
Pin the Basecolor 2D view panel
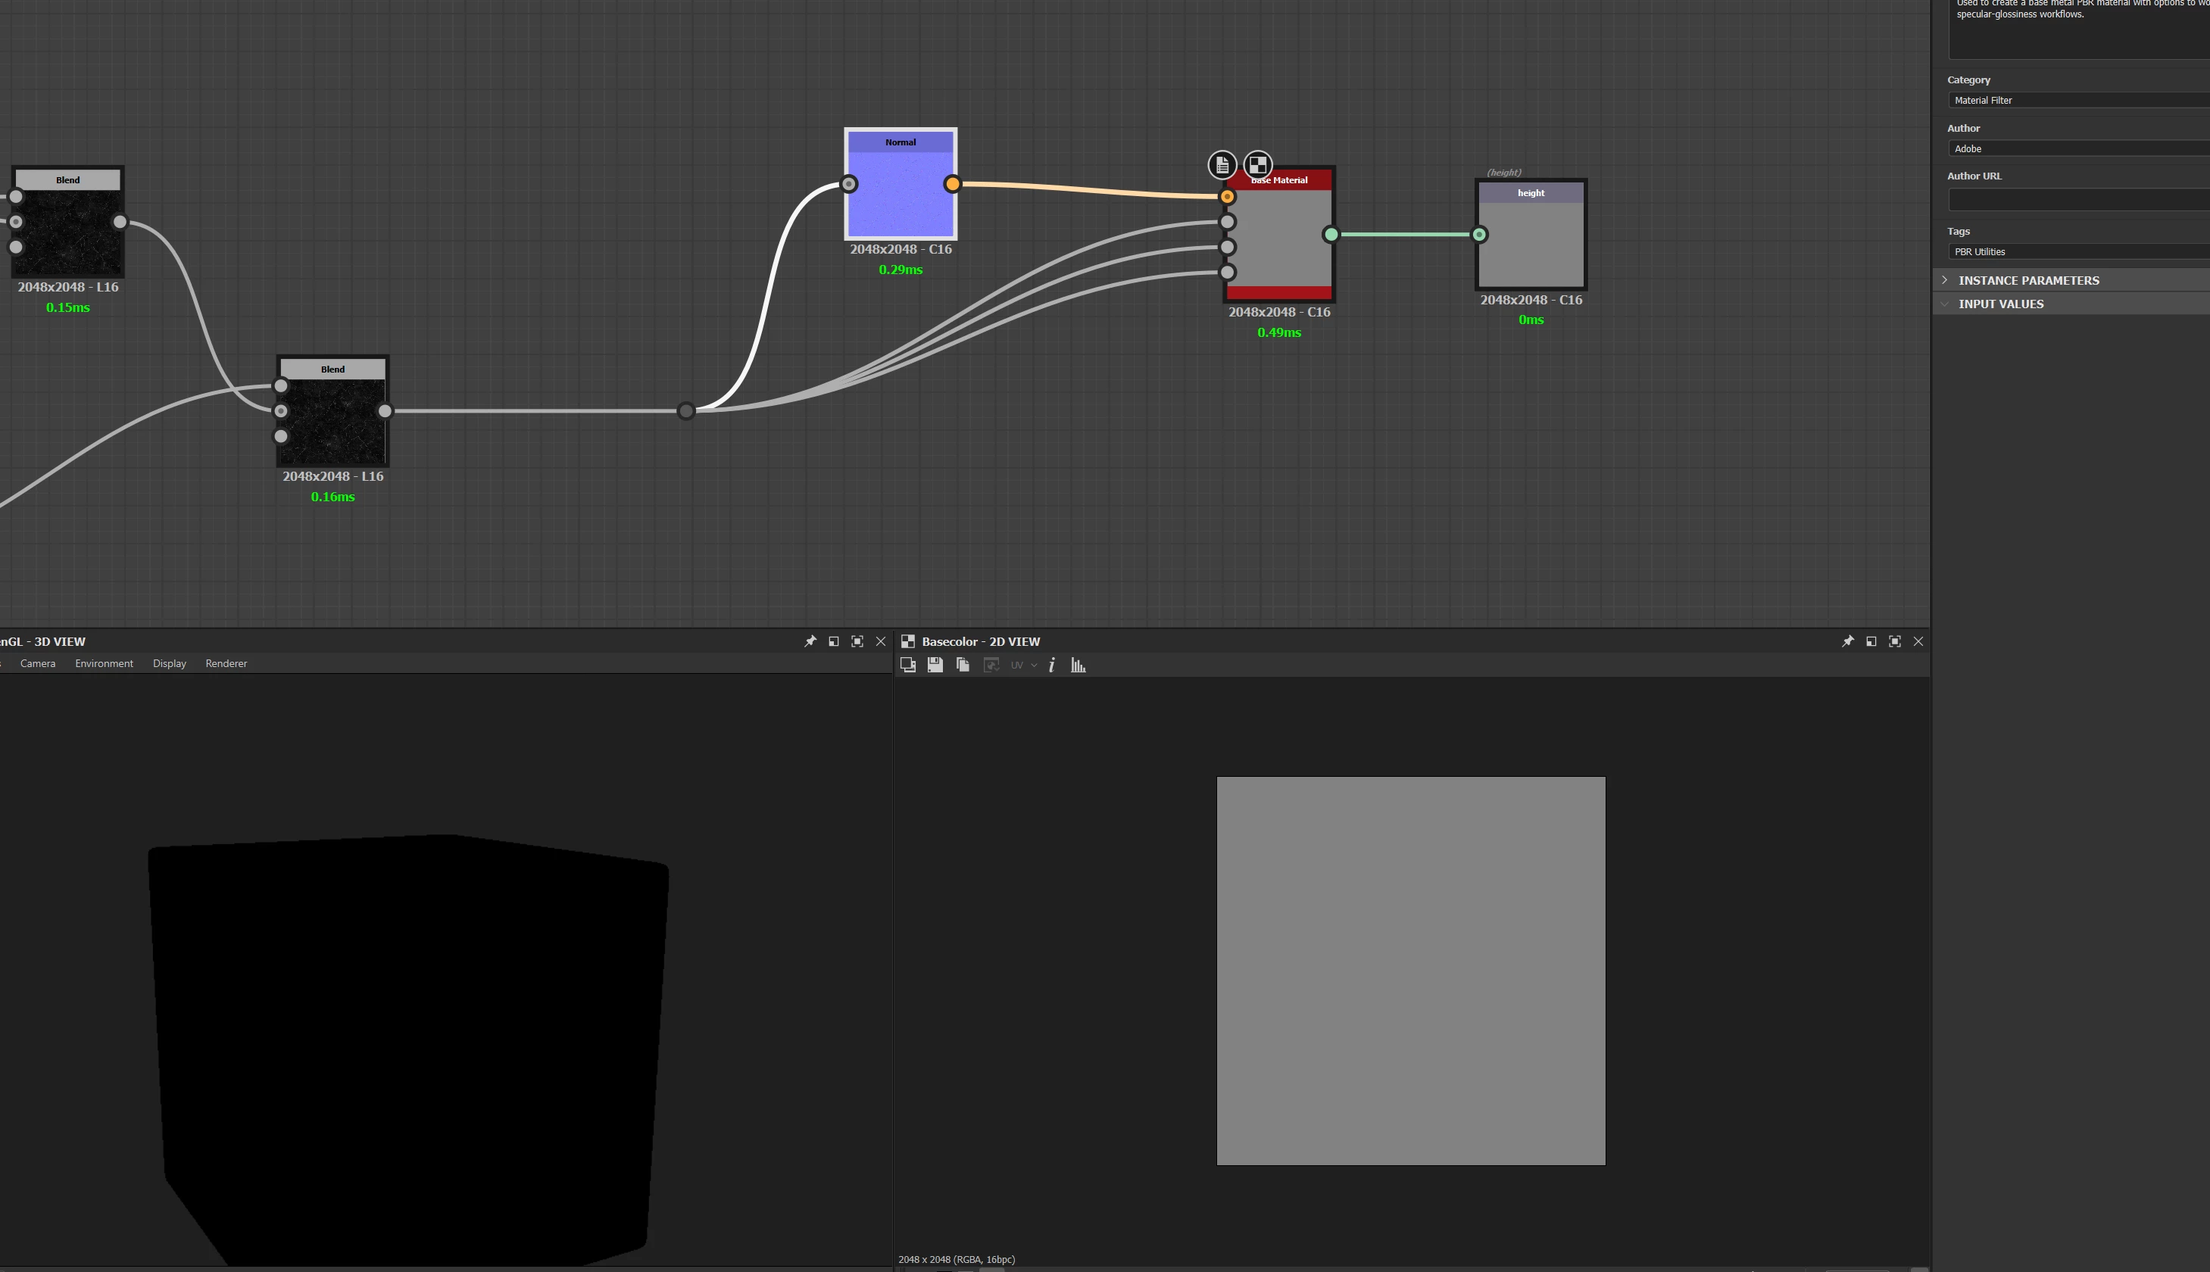(x=1847, y=641)
